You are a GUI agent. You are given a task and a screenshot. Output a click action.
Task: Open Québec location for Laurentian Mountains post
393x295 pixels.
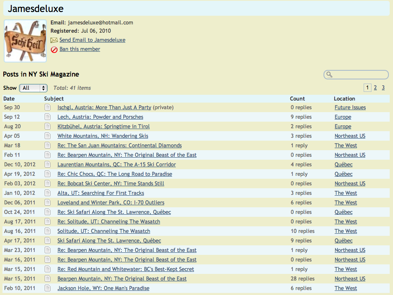click(x=343, y=165)
